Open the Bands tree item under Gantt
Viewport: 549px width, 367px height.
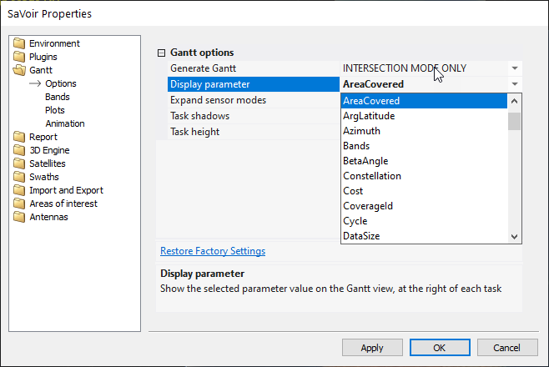pos(58,97)
